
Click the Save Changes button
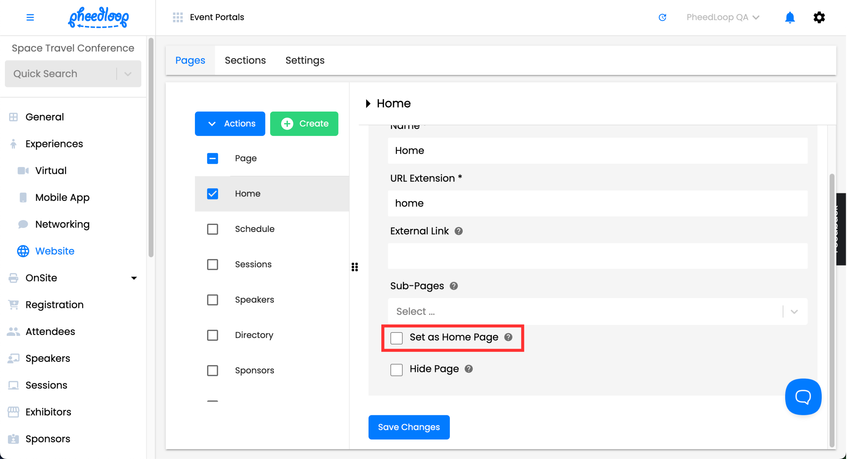[x=409, y=427]
